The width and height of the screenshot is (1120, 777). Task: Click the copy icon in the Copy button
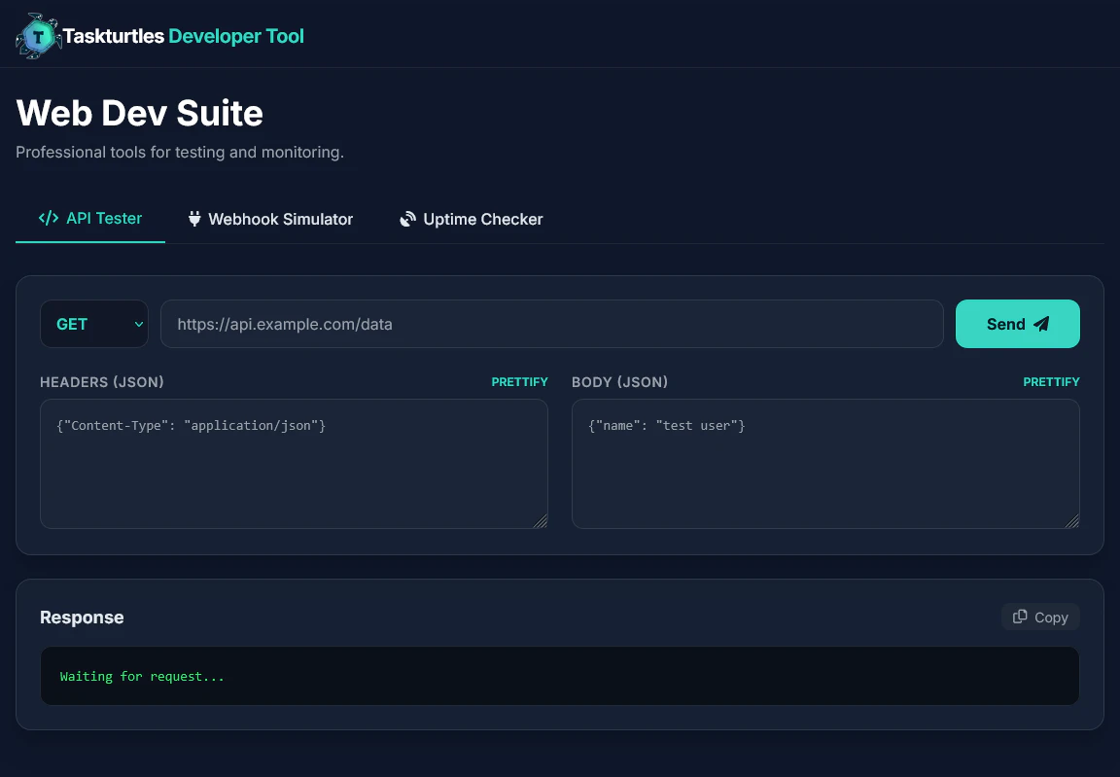coord(1020,617)
